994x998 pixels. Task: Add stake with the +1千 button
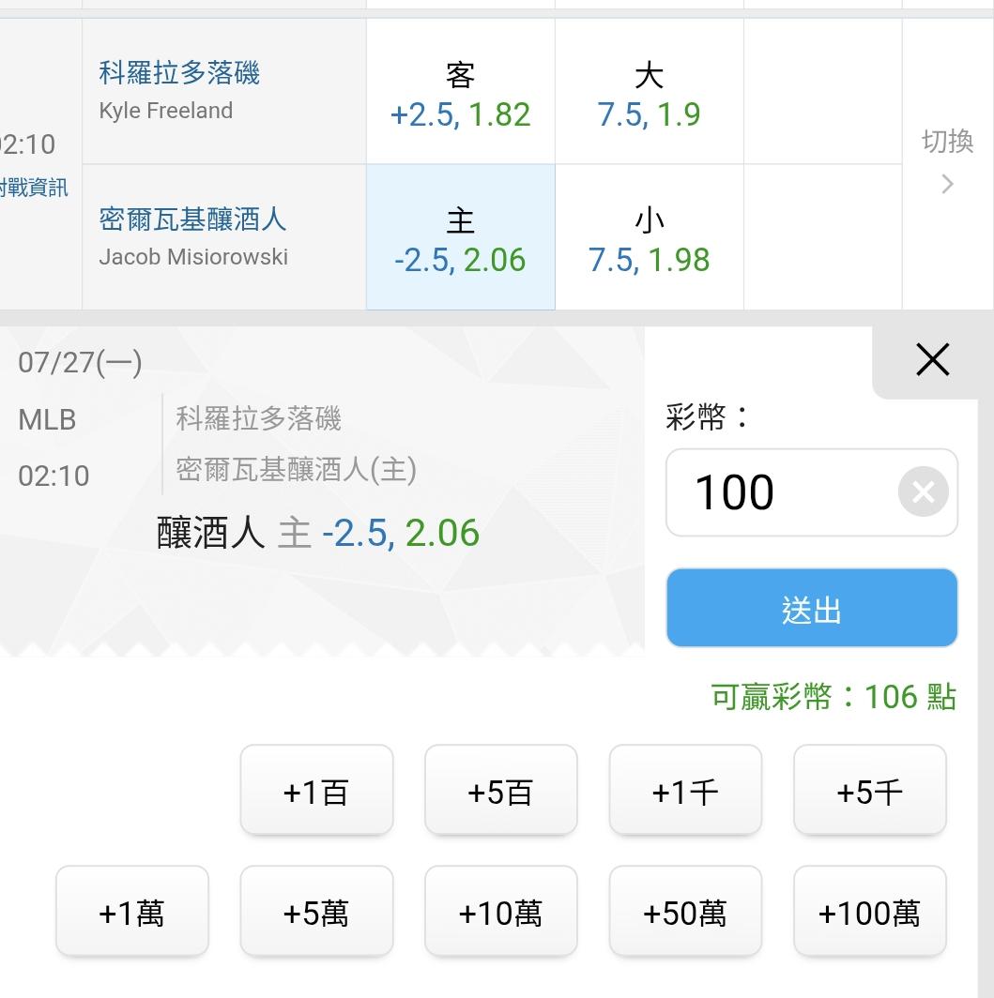click(685, 790)
